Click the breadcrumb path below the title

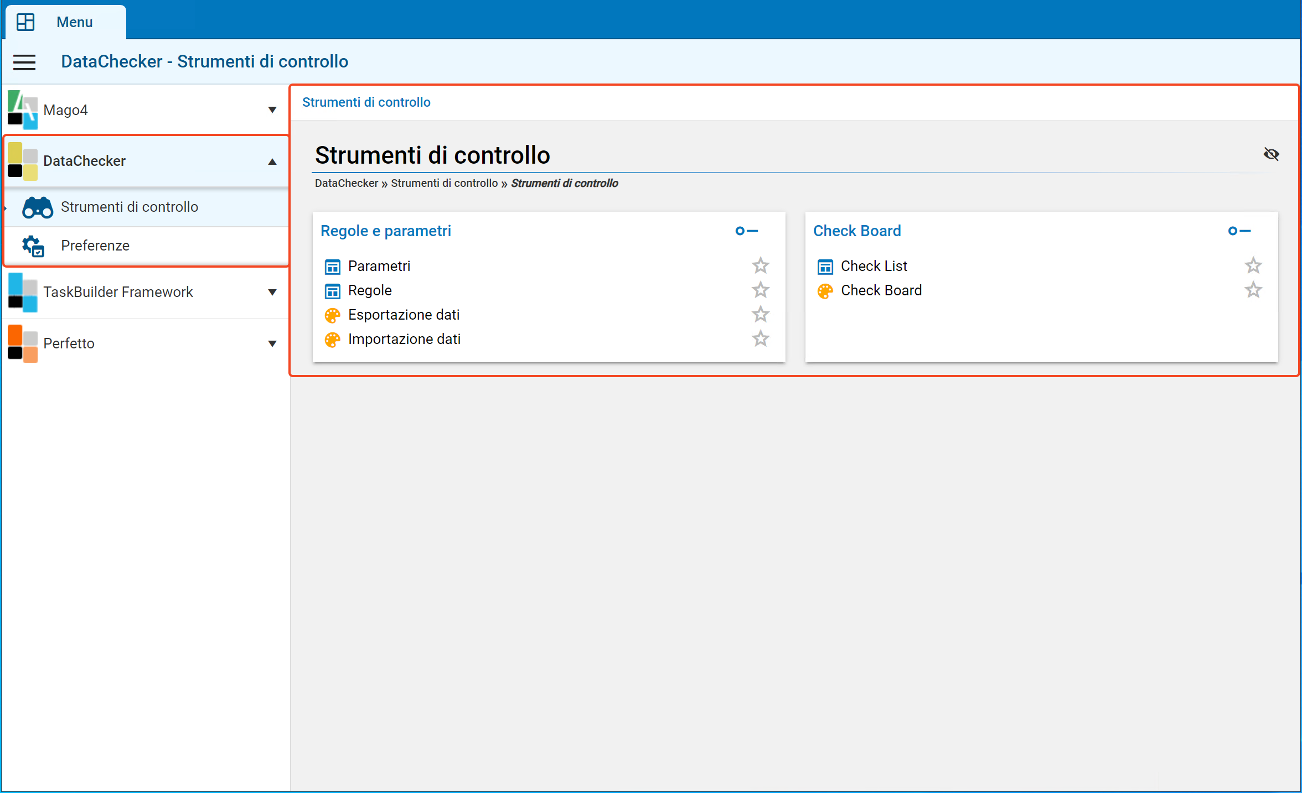tap(466, 183)
